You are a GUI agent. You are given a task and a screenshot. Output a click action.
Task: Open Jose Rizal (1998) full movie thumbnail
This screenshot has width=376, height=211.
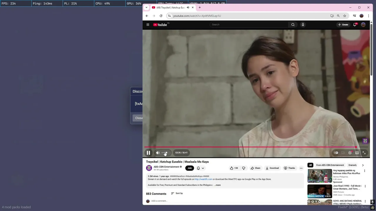click(x=320, y=191)
